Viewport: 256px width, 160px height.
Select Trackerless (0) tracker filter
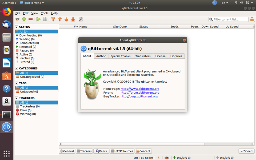(37, 106)
